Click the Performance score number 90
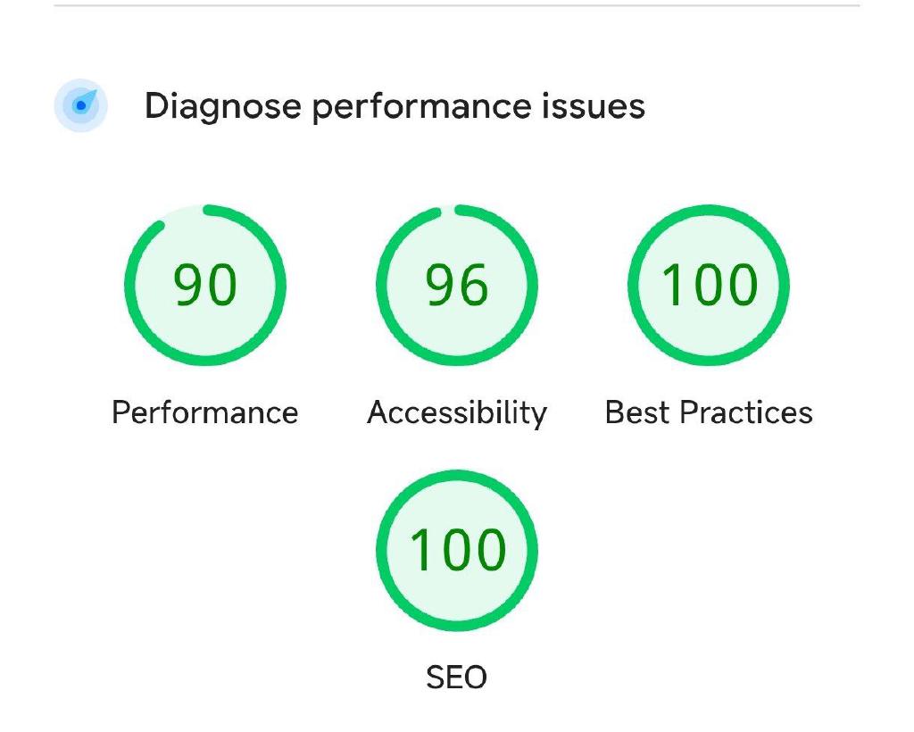This screenshot has height=732, width=914. pyautogui.click(x=205, y=286)
